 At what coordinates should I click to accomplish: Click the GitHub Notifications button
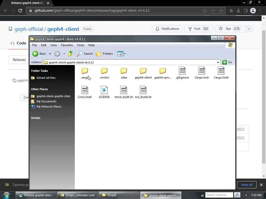tap(167, 29)
